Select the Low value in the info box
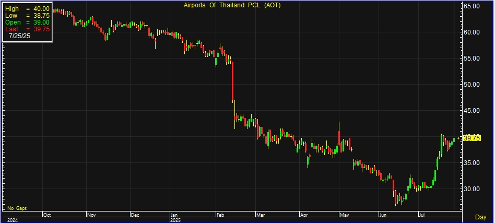Screen dimensions: 495x223 tap(42, 16)
